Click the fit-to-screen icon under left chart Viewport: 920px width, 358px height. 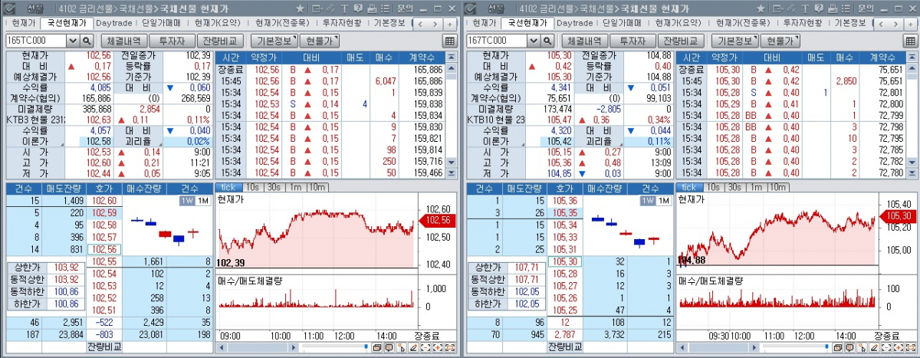click(x=450, y=347)
